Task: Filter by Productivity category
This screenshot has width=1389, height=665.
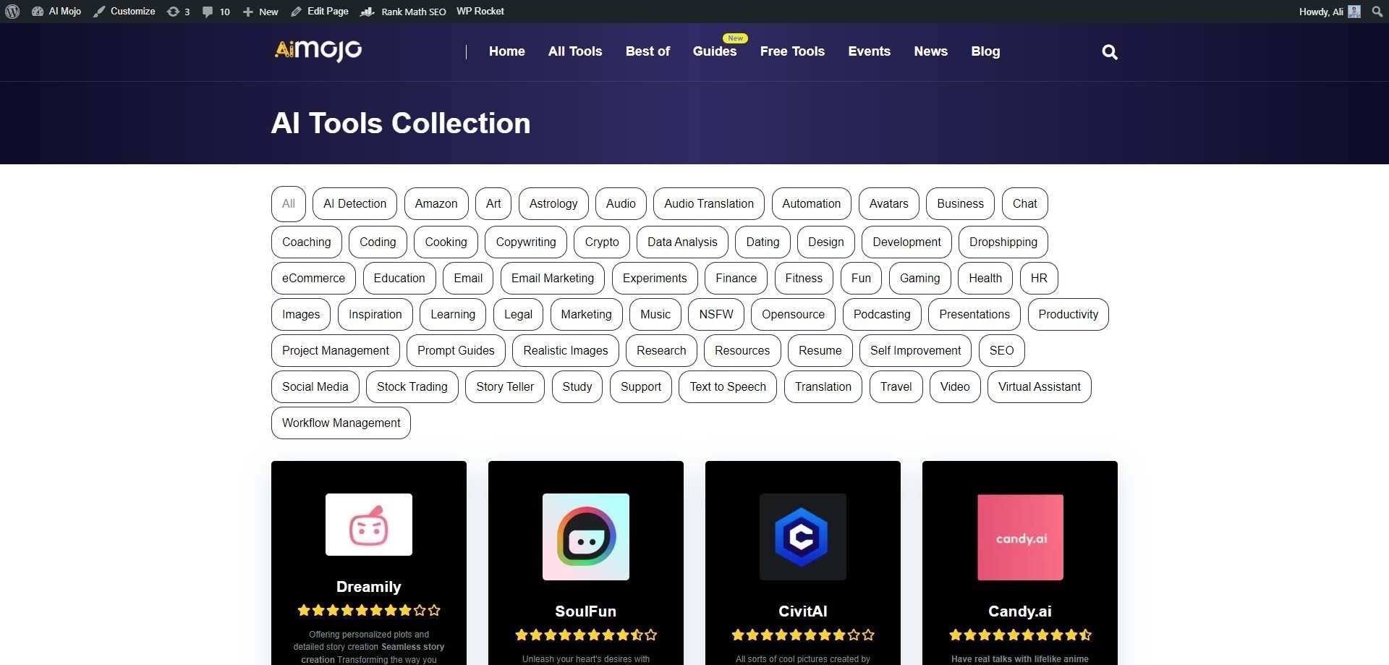Action: pos(1069,315)
